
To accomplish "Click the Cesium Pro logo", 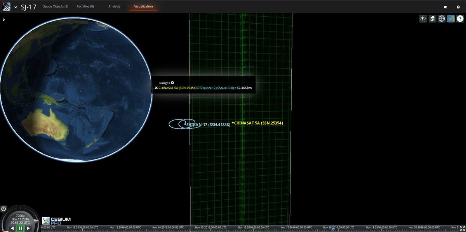I will (x=56, y=221).
